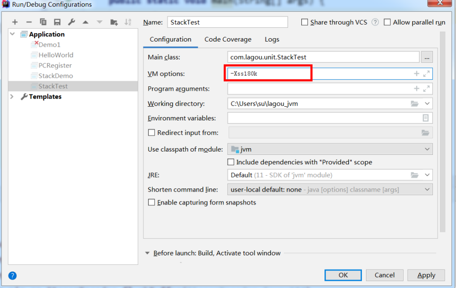456x288 pixels.
Task: Edit environment variables list icon
Action: point(425,118)
